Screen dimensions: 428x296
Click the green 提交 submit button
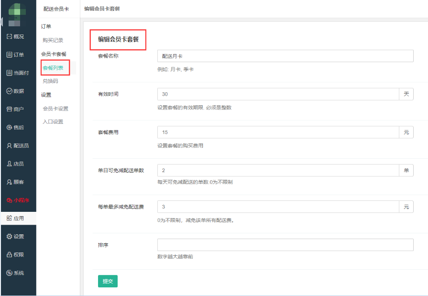click(x=108, y=281)
